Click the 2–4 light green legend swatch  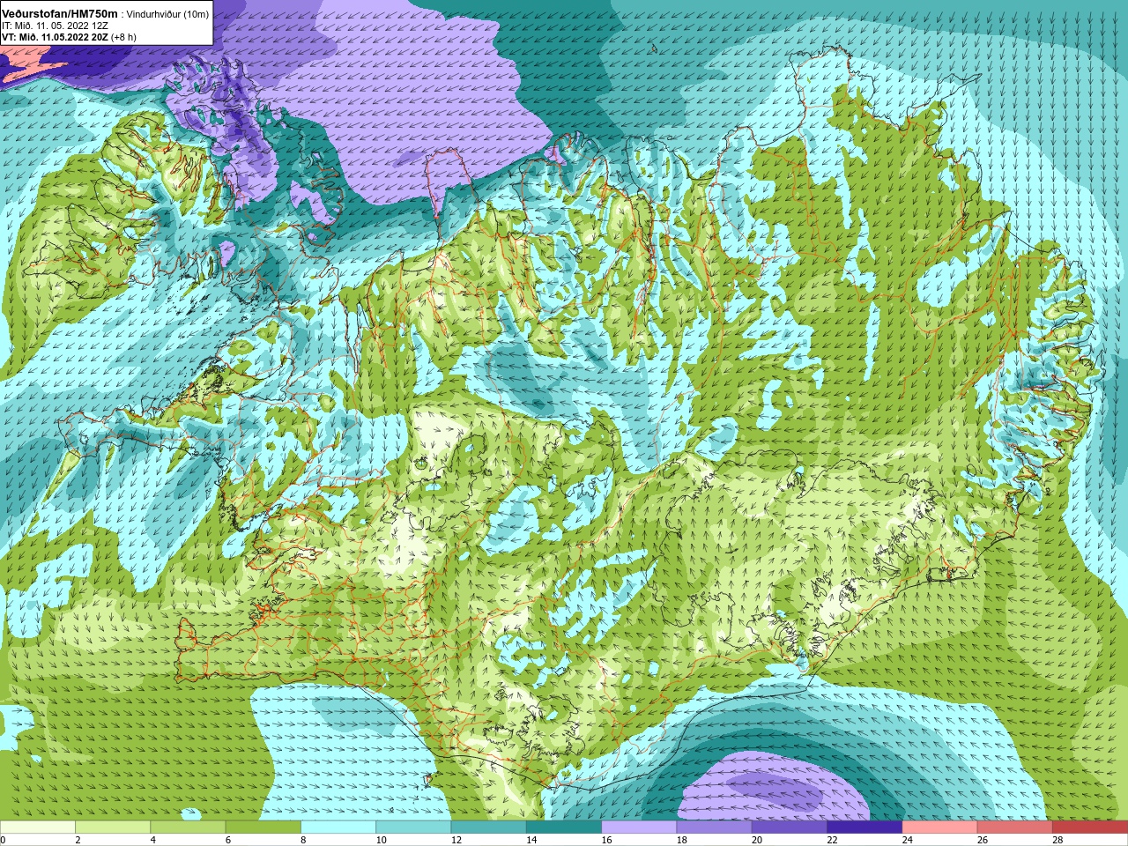click(113, 827)
